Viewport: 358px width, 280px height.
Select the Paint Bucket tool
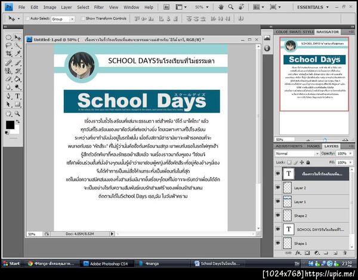pyautogui.click(x=17, y=79)
